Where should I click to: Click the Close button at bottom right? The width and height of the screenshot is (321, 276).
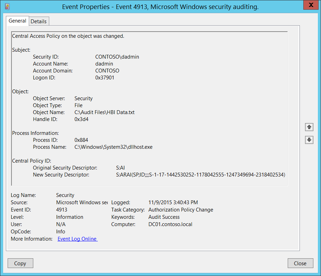(x=300, y=263)
